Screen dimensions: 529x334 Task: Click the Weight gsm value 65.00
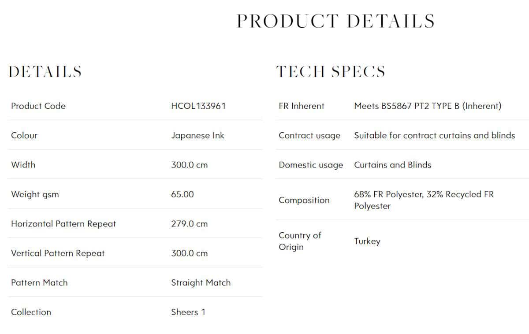pyautogui.click(x=183, y=194)
